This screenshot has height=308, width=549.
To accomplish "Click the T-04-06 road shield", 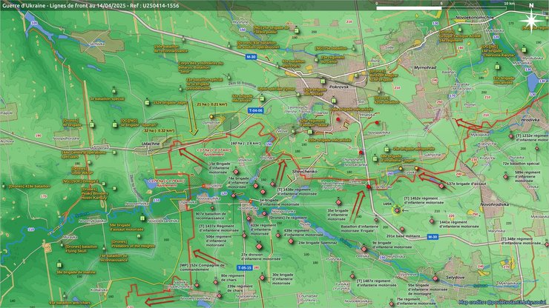I will pyautogui.click(x=255, y=110).
